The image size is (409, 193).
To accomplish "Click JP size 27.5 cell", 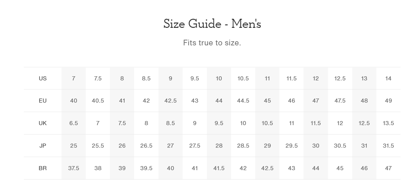I will [x=195, y=146].
